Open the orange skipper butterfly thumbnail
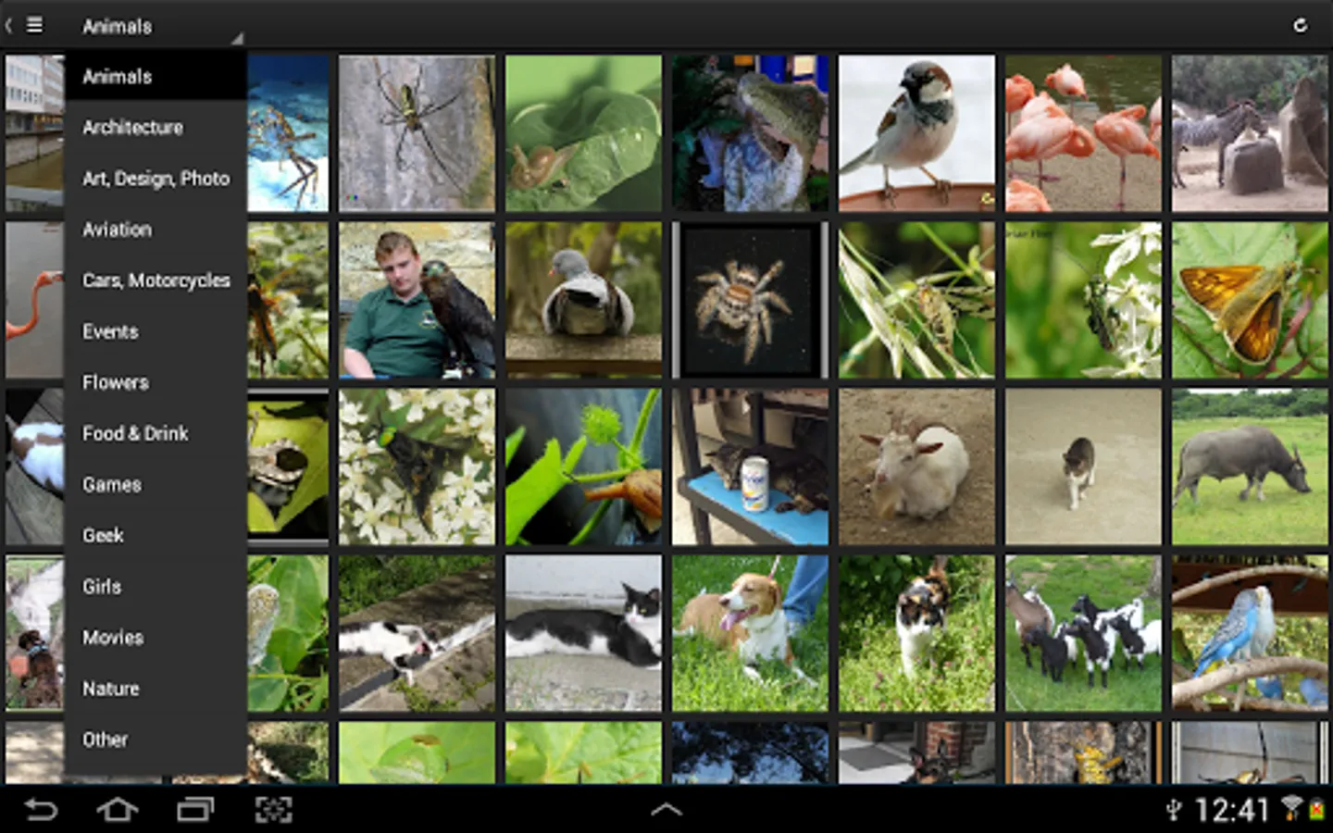 tap(1250, 300)
